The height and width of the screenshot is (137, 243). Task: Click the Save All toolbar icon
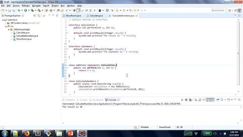[x=14, y=10]
